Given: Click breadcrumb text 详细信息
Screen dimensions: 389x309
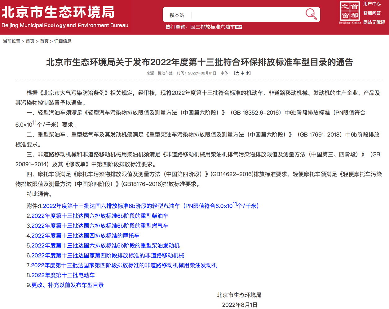Looking at the screenshot, I should tap(63, 41).
